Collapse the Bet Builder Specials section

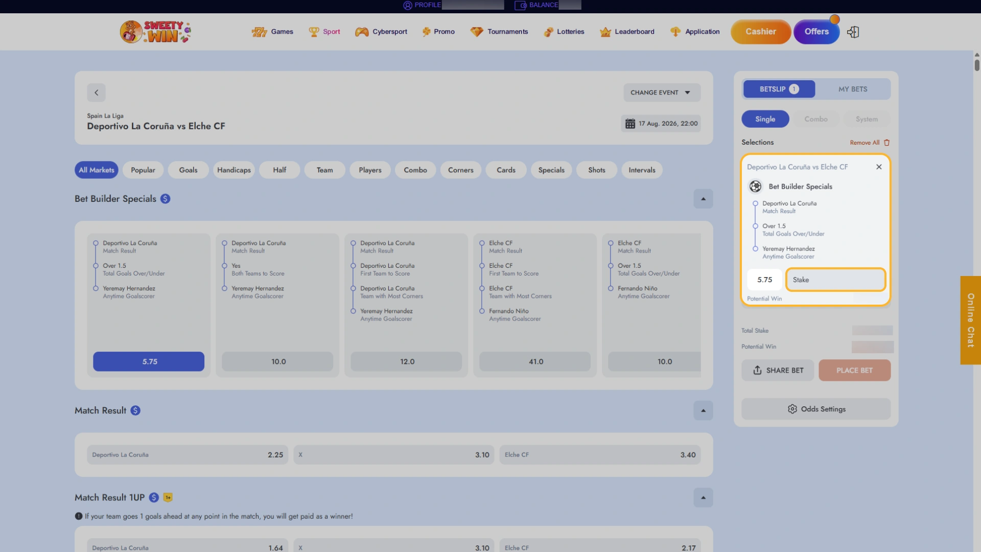pyautogui.click(x=703, y=199)
